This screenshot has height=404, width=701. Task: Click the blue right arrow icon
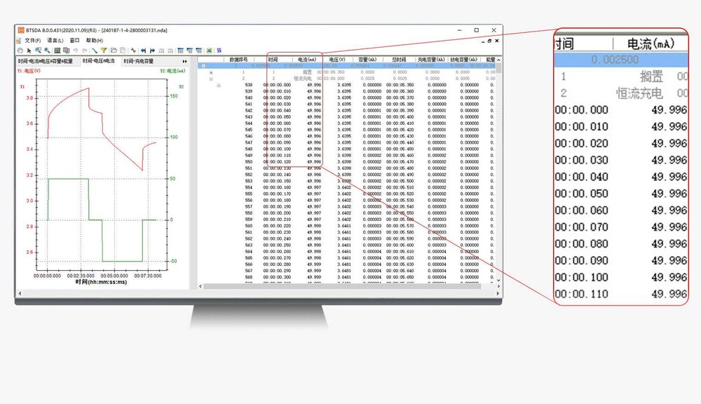click(152, 50)
